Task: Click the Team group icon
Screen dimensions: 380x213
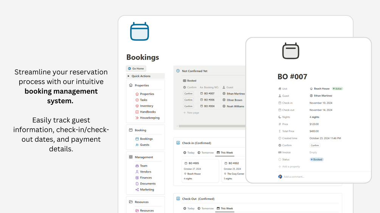Action: (137, 166)
